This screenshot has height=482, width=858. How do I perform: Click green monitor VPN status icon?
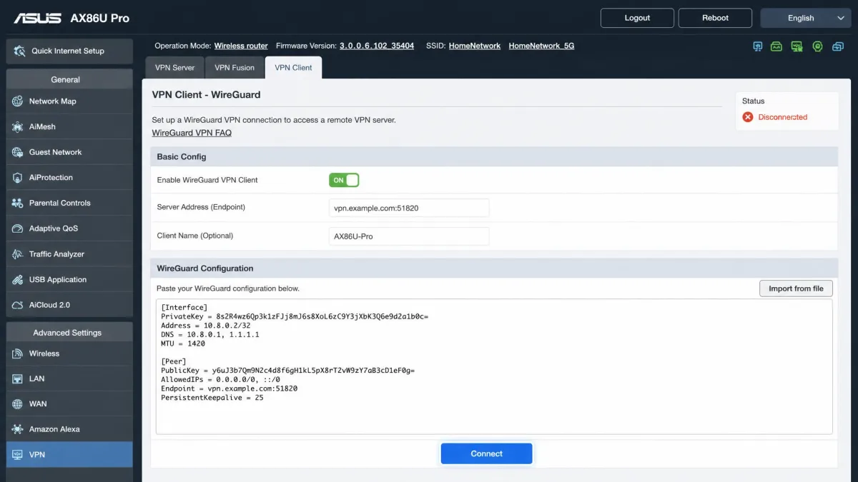(797, 46)
